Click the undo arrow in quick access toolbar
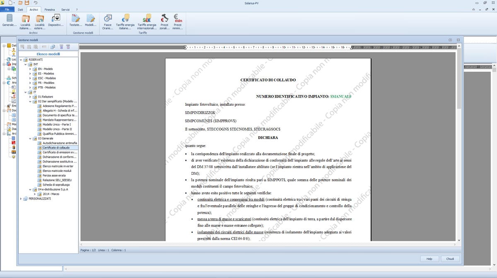Image resolution: width=497 pixels, height=278 pixels. (x=35, y=2)
